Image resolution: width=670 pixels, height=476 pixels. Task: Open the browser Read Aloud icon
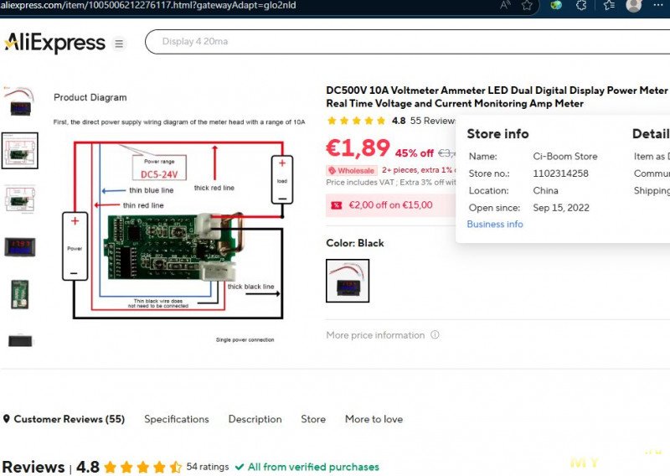pyautogui.click(x=505, y=5)
